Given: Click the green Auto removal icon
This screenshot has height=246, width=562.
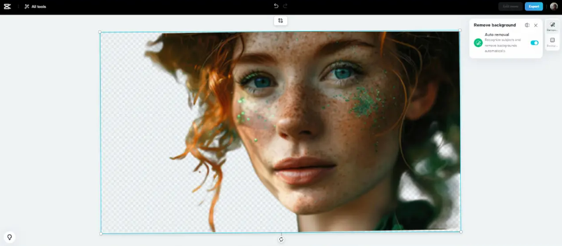Looking at the screenshot, I should (478, 43).
